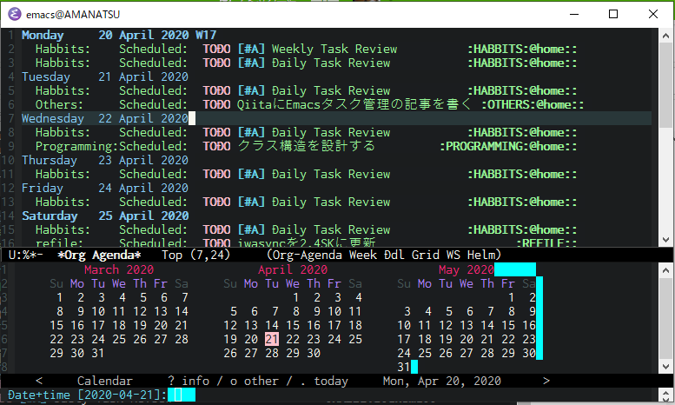Select April 1 in calendar
This screenshot has width=675, height=405.
point(296,297)
